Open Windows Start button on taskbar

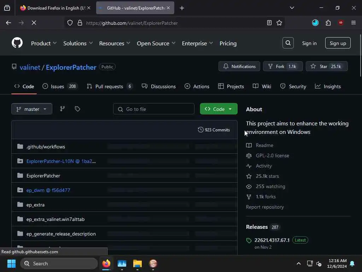coord(11,263)
